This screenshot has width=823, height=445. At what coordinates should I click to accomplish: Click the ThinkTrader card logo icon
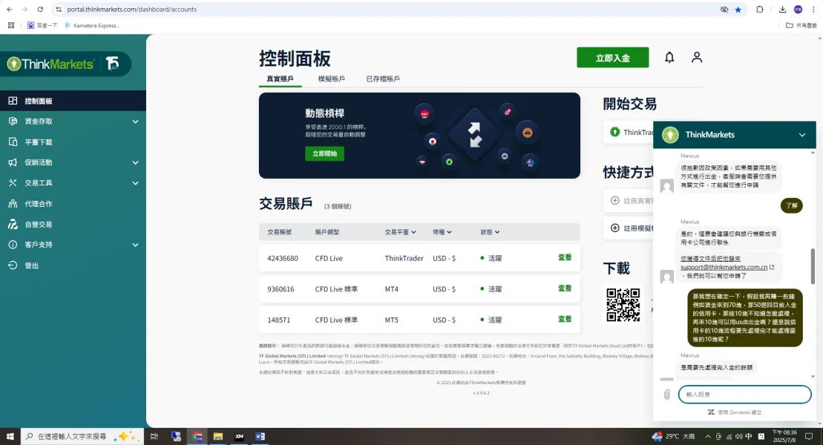(x=614, y=132)
